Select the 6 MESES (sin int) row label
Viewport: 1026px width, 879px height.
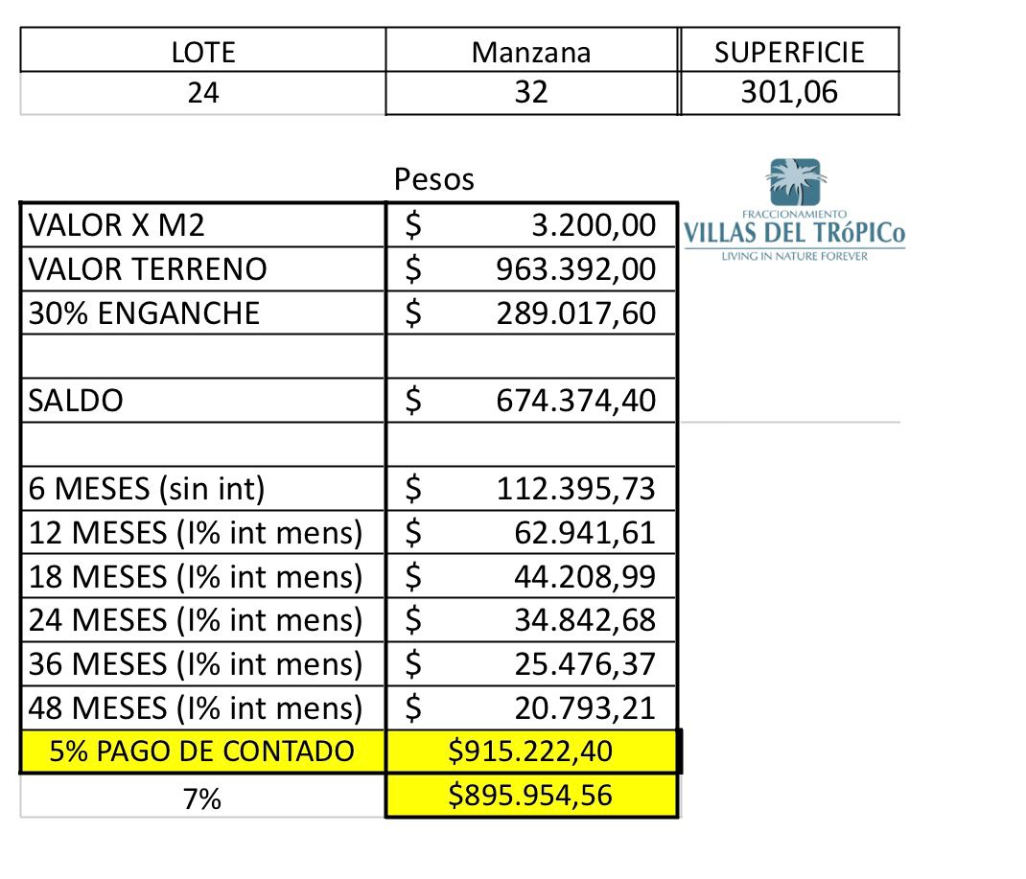(x=202, y=489)
